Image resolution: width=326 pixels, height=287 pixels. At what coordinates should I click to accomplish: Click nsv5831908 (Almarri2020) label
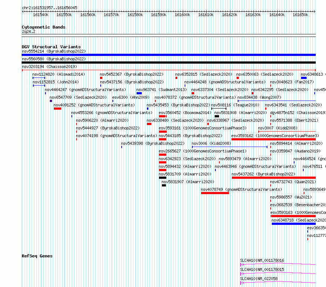(241, 113)
